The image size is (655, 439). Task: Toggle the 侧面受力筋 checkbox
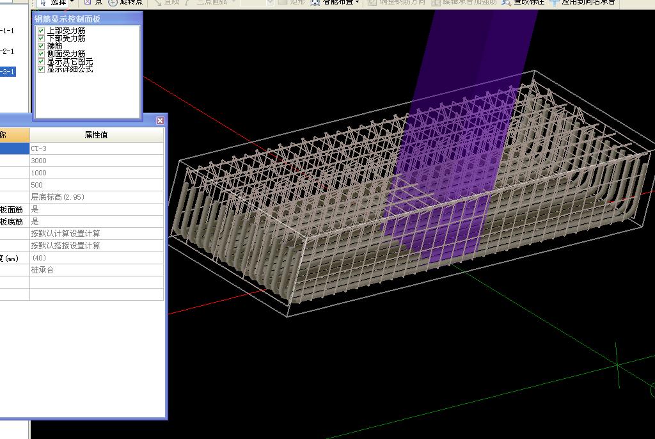click(x=42, y=54)
